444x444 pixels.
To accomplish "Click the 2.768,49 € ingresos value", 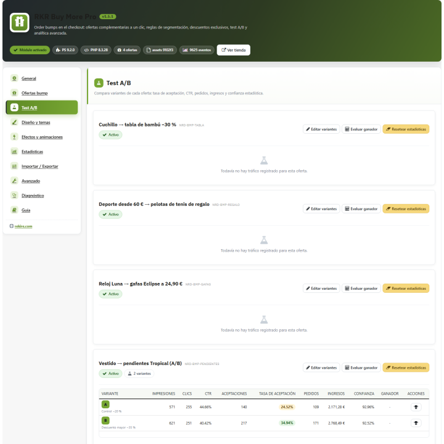I will 336,423.
